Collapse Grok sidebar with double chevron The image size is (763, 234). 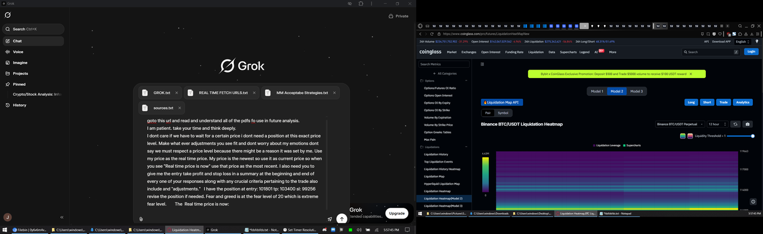(x=61, y=217)
